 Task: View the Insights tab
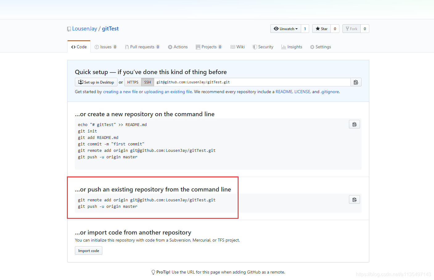[292, 47]
